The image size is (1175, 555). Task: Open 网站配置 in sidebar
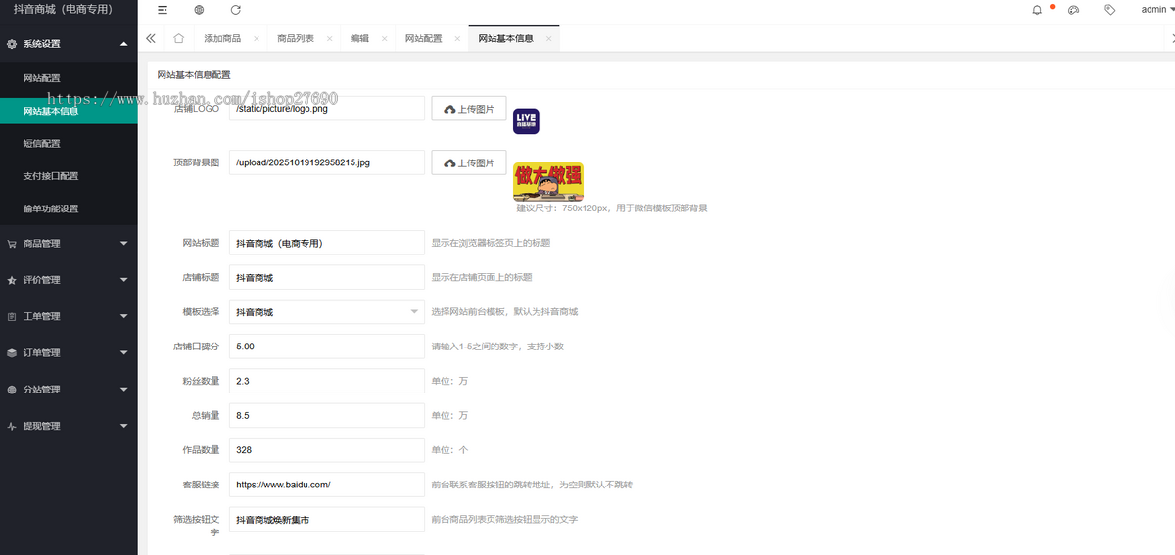[x=69, y=78]
